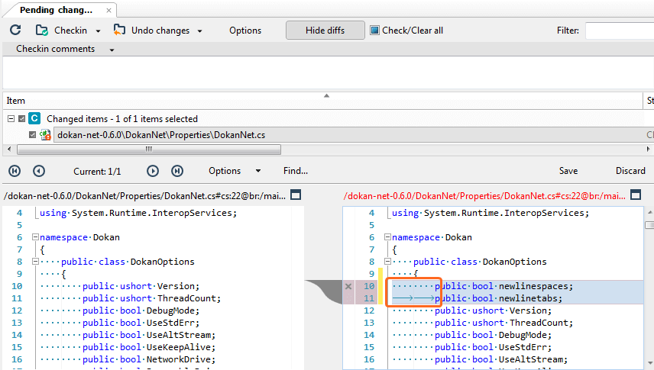654x370 pixels.
Task: Open the diff viewer Options dropdown
Action: click(235, 171)
